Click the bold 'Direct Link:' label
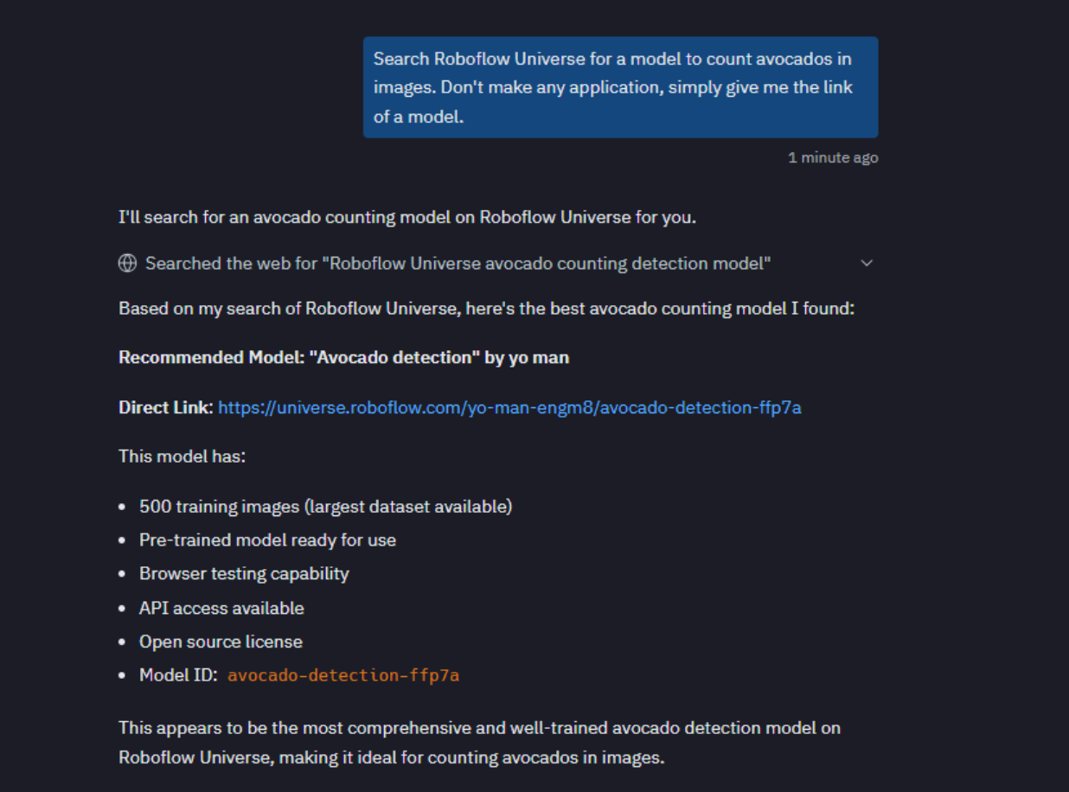The height and width of the screenshot is (792, 1069). coord(165,407)
